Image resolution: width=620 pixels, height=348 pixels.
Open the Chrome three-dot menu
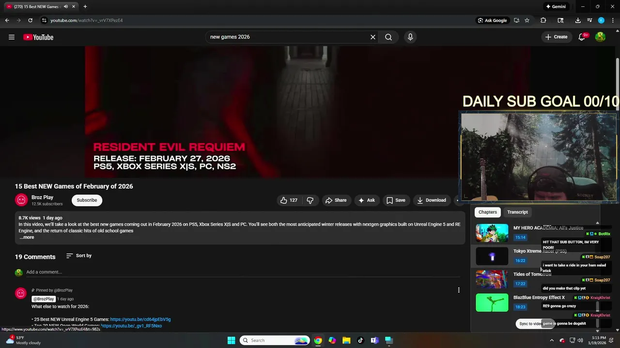(x=612, y=20)
